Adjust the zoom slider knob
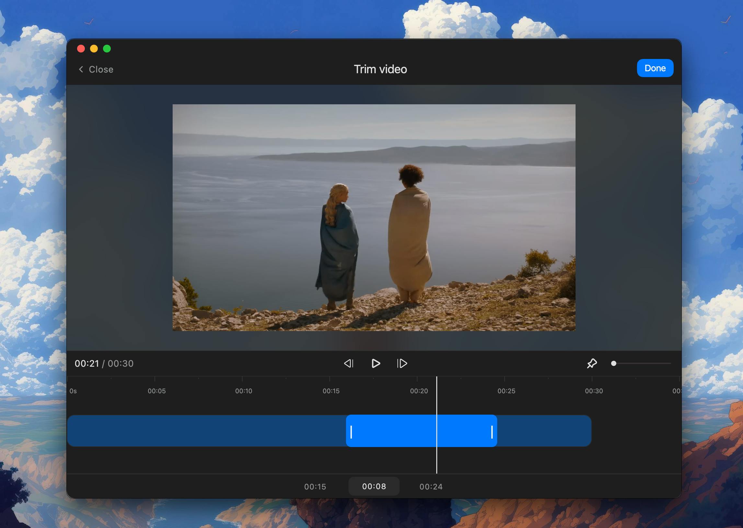This screenshot has width=743, height=528. pos(614,363)
